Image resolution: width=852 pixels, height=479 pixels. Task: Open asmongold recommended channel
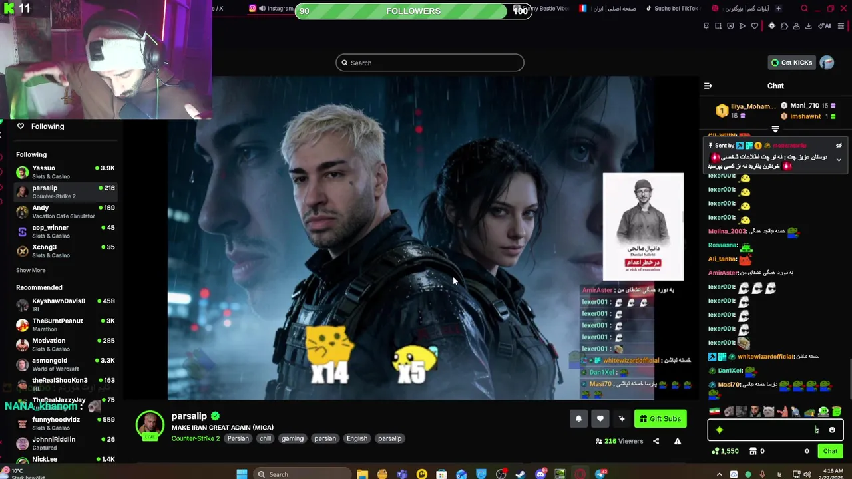(x=65, y=365)
